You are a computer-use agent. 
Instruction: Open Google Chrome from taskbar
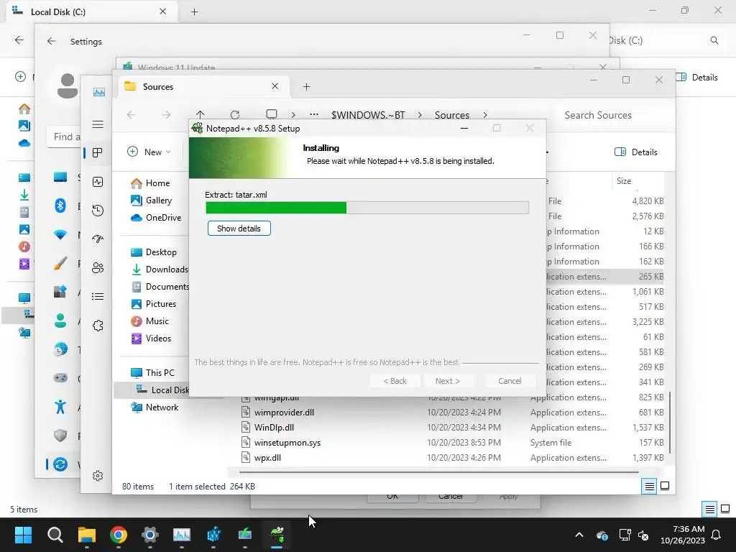tap(119, 535)
